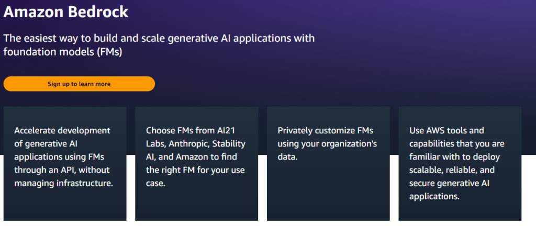Image resolution: width=536 pixels, height=226 pixels.
Task: Click the Sign up to learn more button
Action: tap(79, 84)
